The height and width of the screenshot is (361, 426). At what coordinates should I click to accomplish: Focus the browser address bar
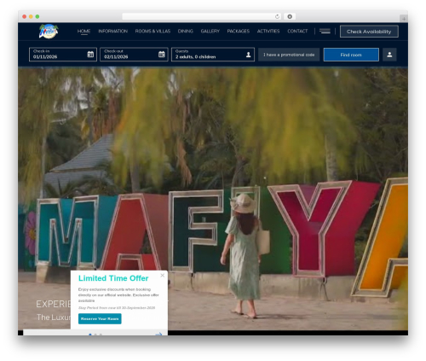(202, 16)
